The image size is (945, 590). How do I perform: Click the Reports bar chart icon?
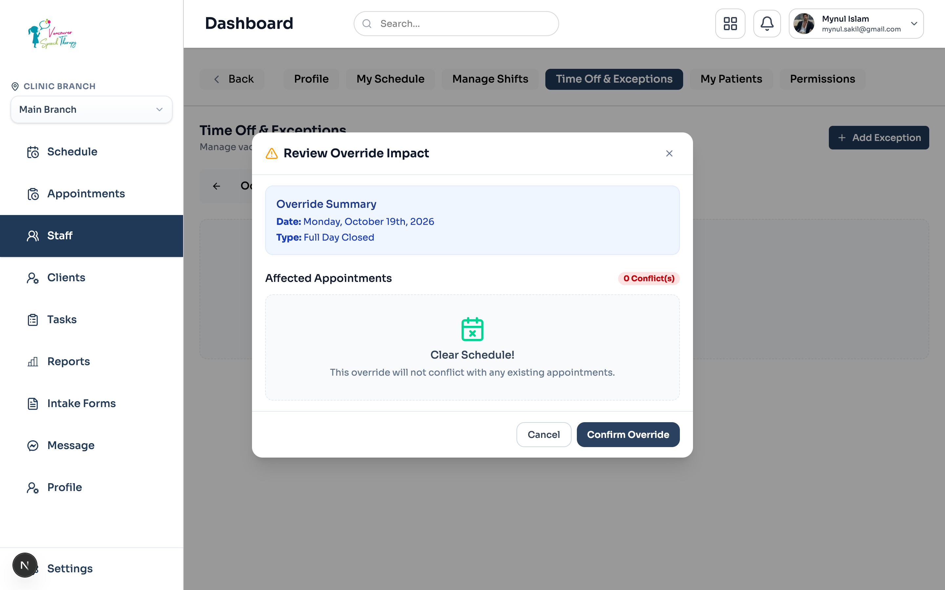tap(33, 362)
